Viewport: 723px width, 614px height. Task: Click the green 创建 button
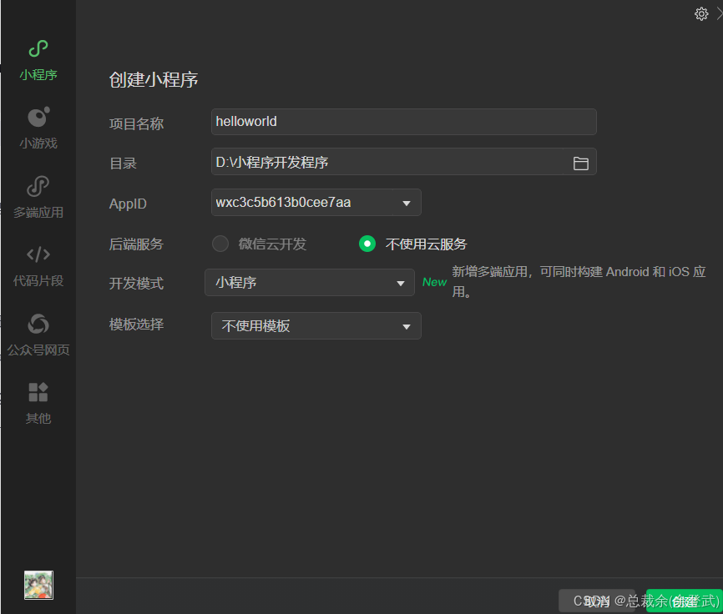click(684, 601)
